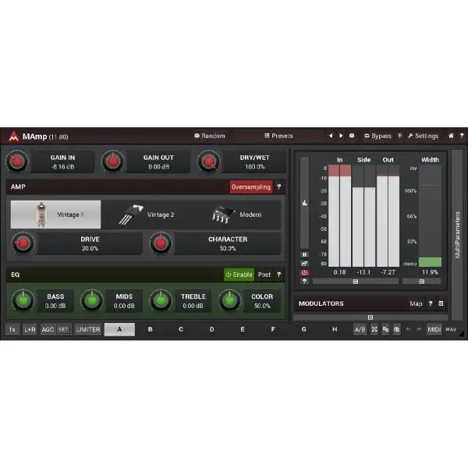Switch to preset slot D
The width and height of the screenshot is (468, 468).
tap(211, 330)
